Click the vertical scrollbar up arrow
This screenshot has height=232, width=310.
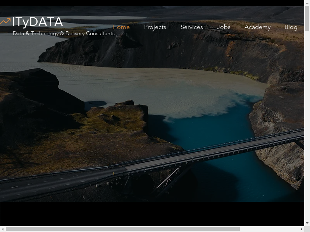tap(307, 3)
